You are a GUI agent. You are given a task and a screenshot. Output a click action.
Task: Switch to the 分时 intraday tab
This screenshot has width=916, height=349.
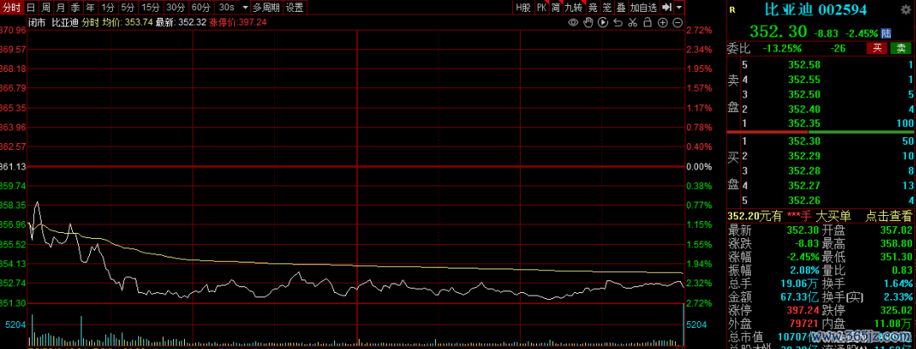coord(11,7)
